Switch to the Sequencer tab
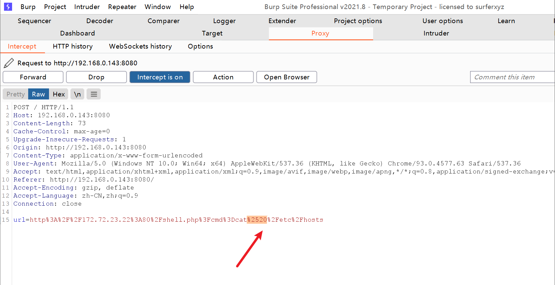Screen dimensions: 555x285 click(34, 21)
